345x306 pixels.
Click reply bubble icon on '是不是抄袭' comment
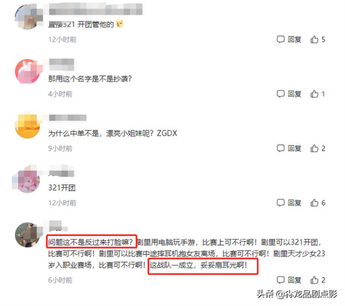[280, 94]
